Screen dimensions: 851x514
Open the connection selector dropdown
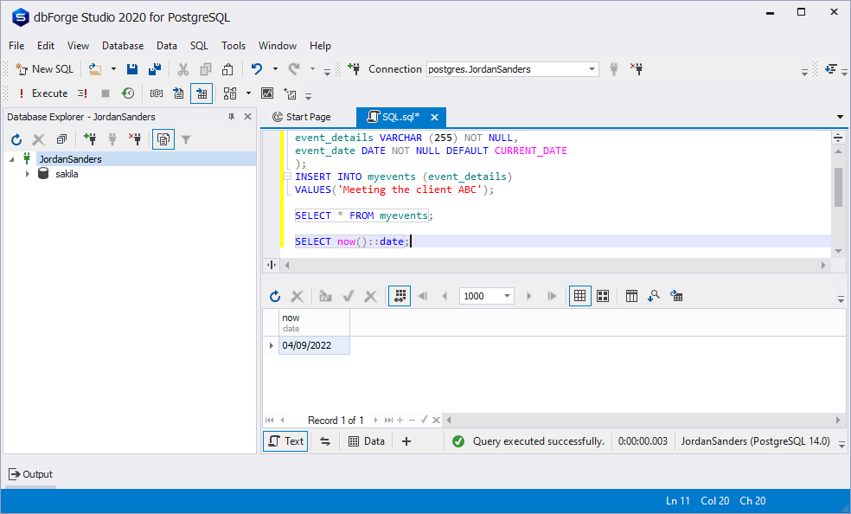coord(591,68)
